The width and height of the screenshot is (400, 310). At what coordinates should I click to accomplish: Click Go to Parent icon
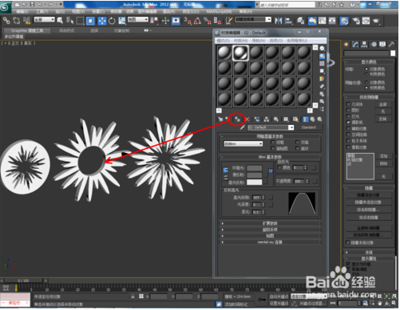tap(312, 120)
